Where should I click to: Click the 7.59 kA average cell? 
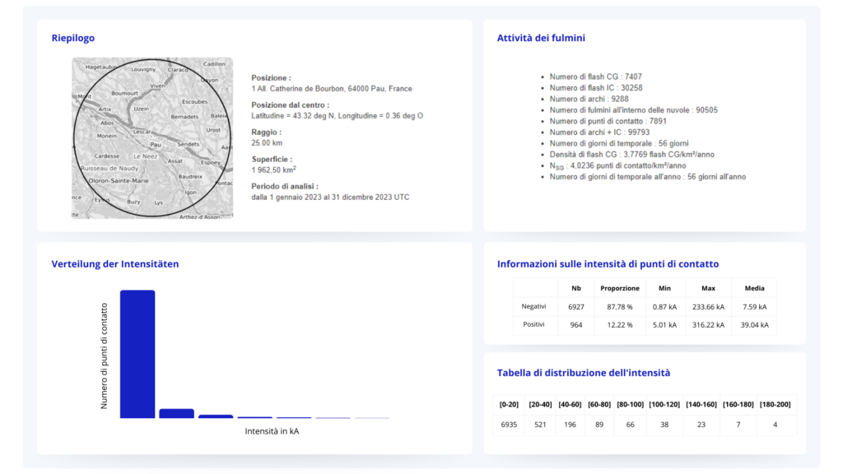pos(754,307)
